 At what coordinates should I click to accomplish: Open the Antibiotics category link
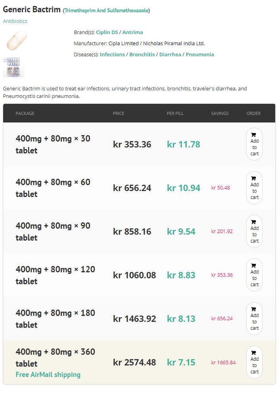[15, 21]
